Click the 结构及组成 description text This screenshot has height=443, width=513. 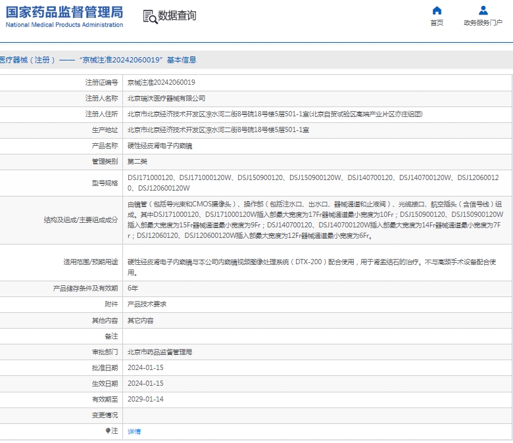coord(315,220)
